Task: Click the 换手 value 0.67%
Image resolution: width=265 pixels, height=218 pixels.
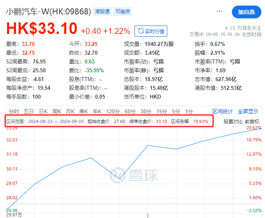Action: tap(218, 44)
